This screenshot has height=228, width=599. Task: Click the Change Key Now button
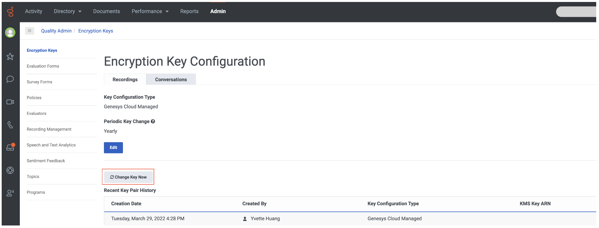128,177
